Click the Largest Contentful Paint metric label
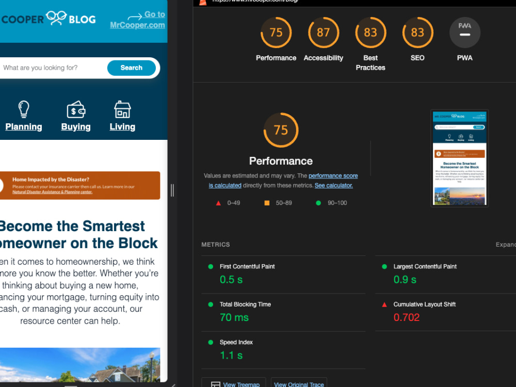This screenshot has width=516, height=387. pyautogui.click(x=425, y=267)
